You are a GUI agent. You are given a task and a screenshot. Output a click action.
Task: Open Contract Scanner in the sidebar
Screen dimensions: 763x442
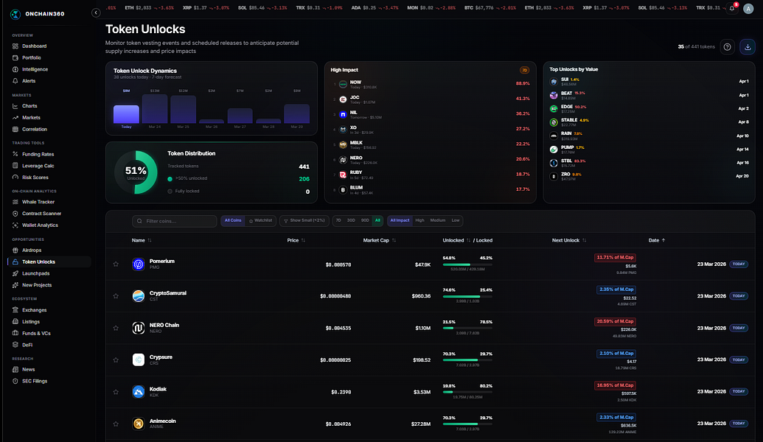(x=49, y=214)
